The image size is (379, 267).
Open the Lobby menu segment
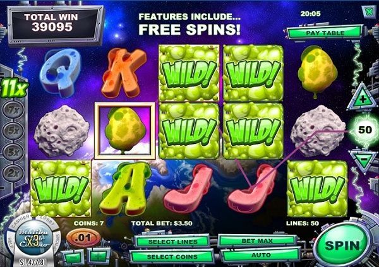[46, 220]
